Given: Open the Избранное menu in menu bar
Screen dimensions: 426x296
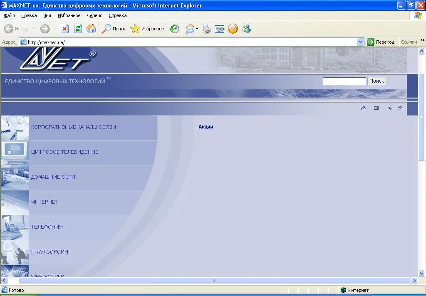Looking at the screenshot, I should [x=69, y=15].
